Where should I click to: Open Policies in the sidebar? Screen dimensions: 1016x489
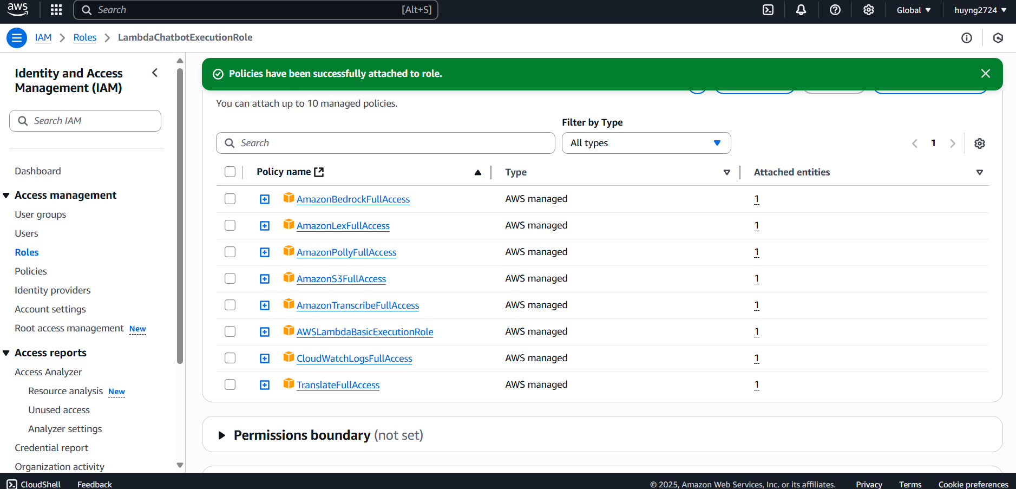click(x=31, y=271)
